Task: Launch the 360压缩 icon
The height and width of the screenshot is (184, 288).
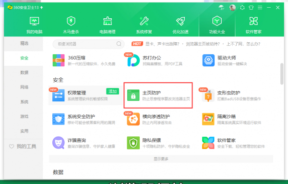Action: coord(59,60)
